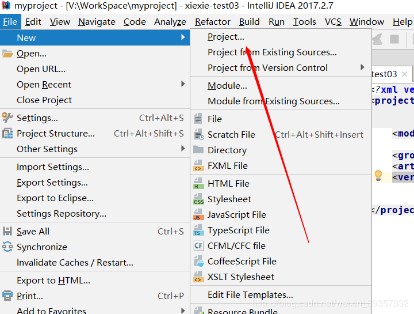This screenshot has height=314, width=414.
Task: Select Edit File Templates... entry
Action: click(x=250, y=294)
